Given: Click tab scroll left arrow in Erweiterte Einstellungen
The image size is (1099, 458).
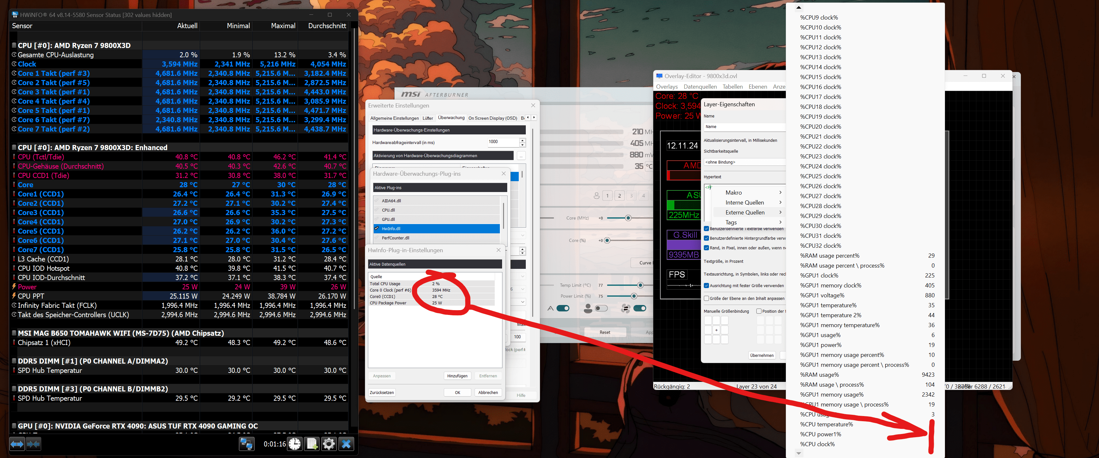Looking at the screenshot, I should point(528,117).
